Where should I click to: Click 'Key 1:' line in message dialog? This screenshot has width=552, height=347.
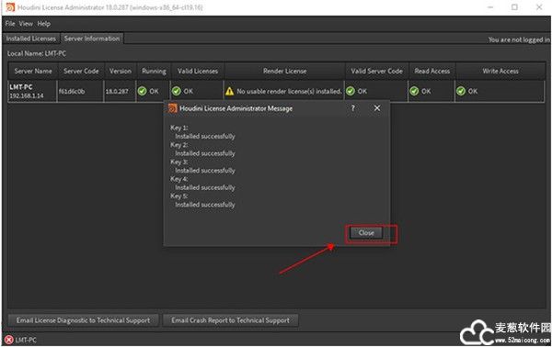click(x=179, y=128)
